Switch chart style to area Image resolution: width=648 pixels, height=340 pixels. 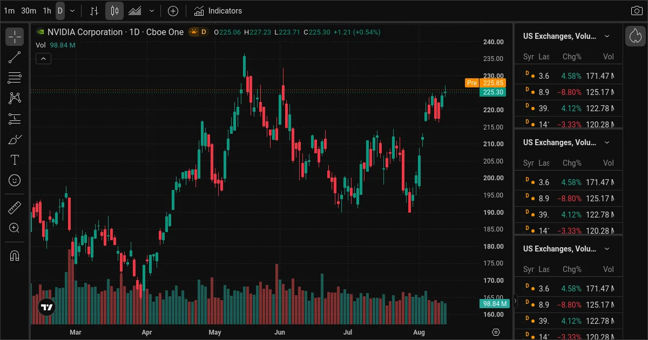[135, 11]
